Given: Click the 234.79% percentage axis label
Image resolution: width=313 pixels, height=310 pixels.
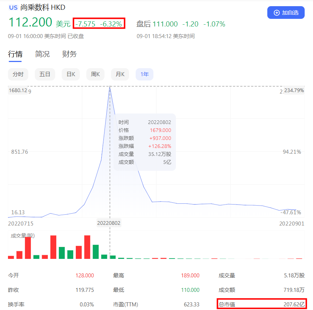Looking at the screenshot, I should tap(294, 90).
